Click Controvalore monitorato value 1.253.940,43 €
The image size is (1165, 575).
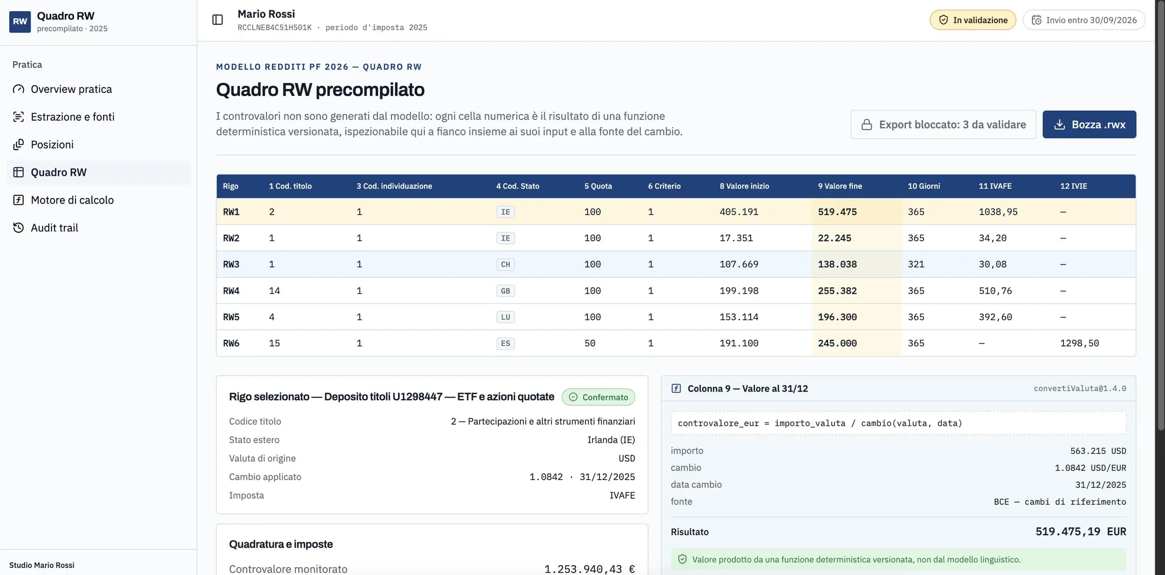pos(589,569)
